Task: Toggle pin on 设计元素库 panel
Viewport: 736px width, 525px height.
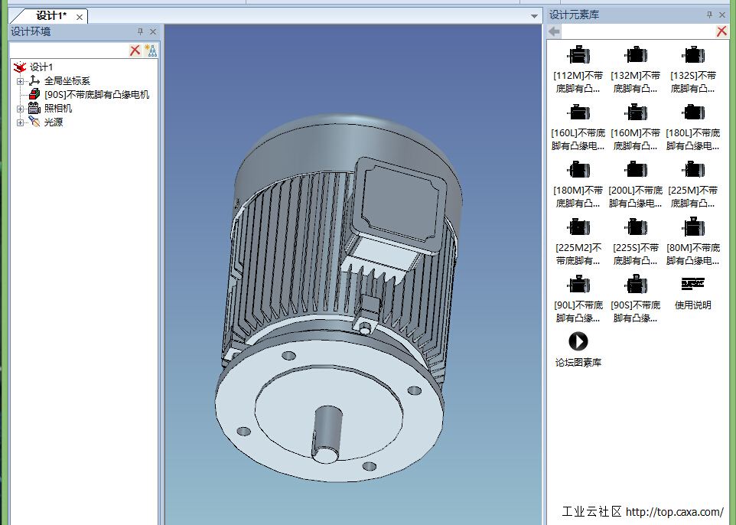Action: pyautogui.click(x=709, y=15)
